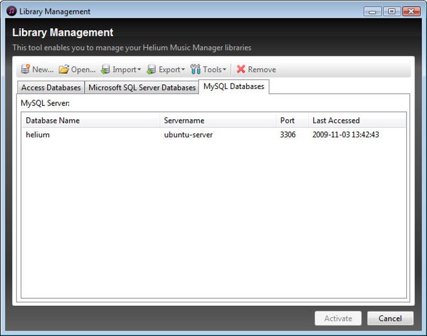This screenshot has width=427, height=336.
Task: Close the Library Management window
Action: (411, 11)
